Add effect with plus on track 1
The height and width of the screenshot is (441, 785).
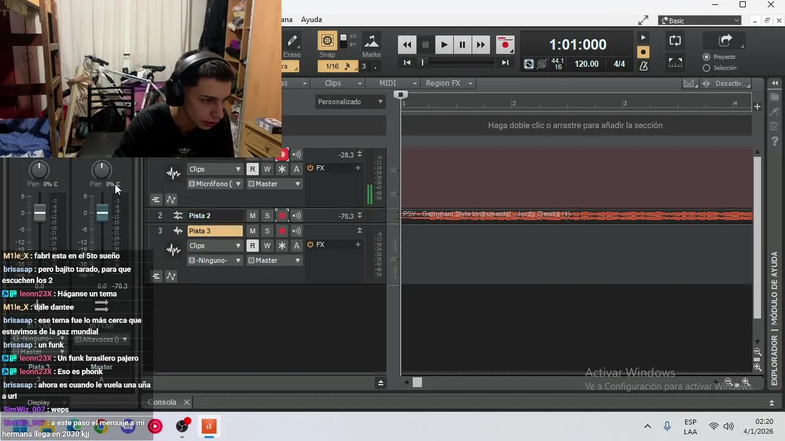[x=358, y=168]
